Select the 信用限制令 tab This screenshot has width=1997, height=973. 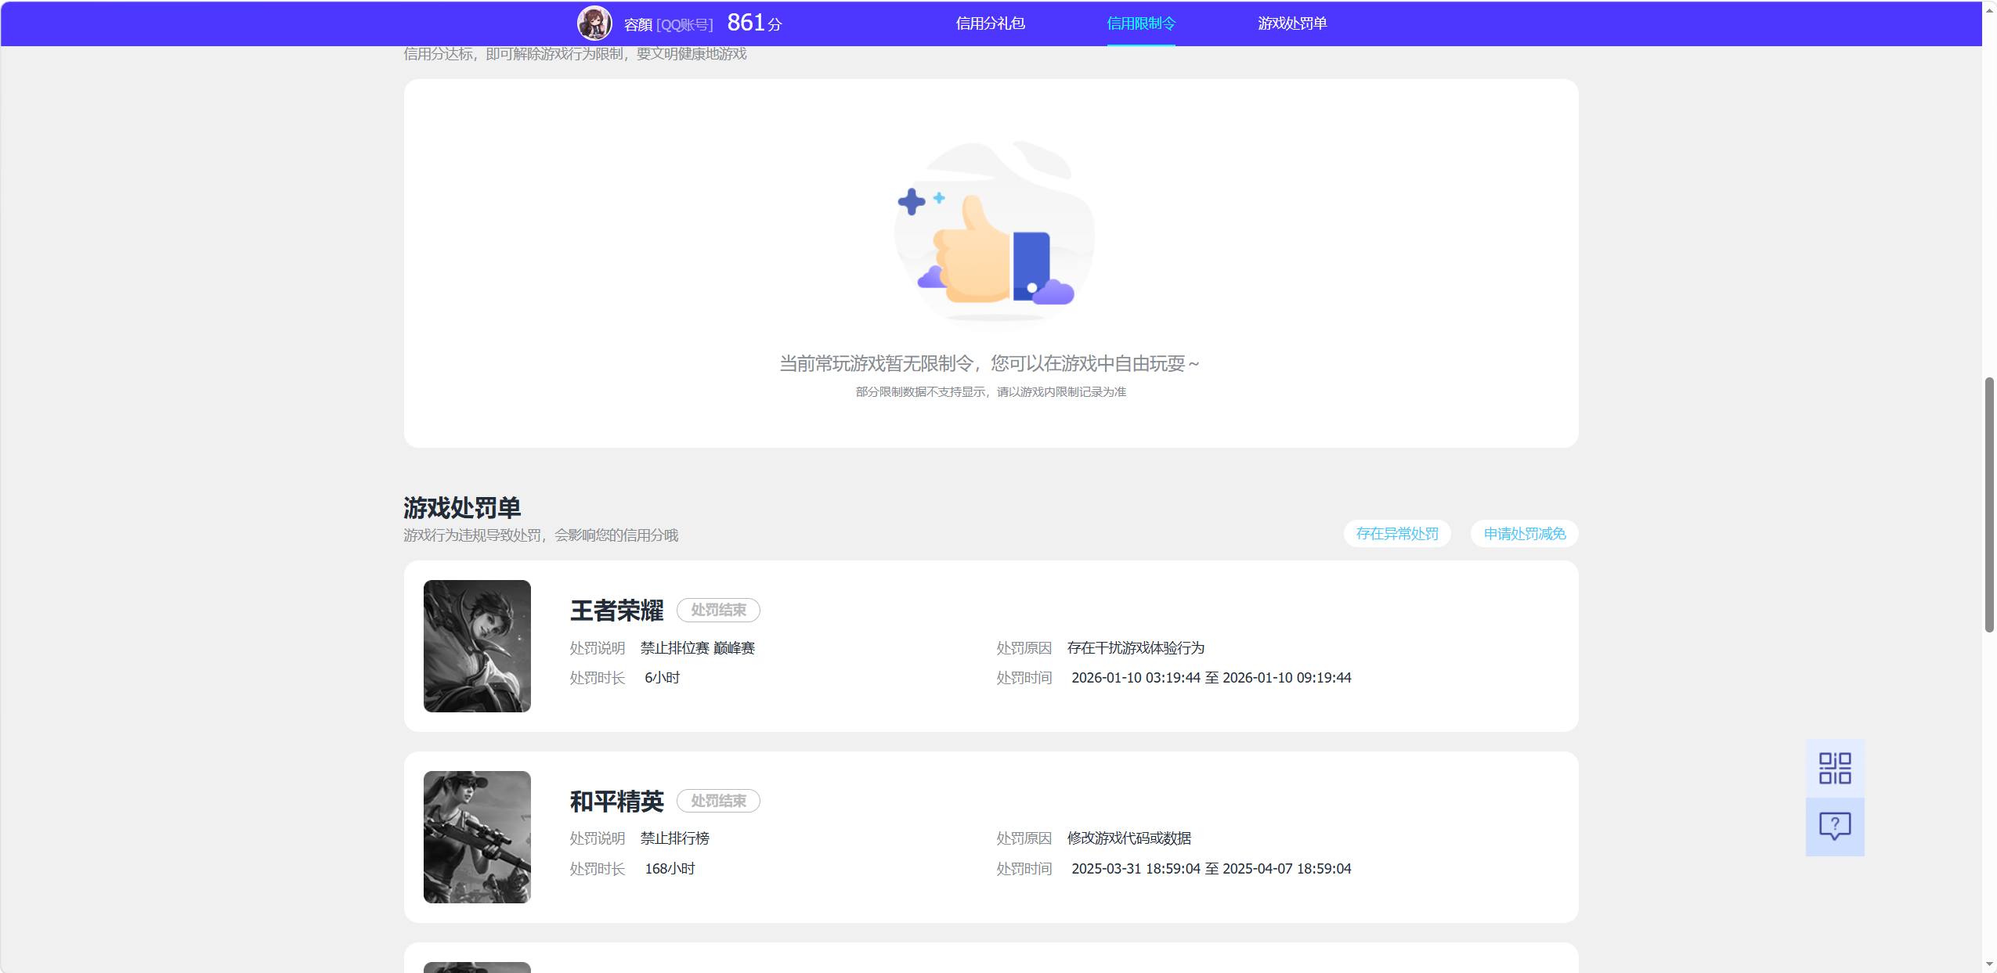pyautogui.click(x=1141, y=23)
